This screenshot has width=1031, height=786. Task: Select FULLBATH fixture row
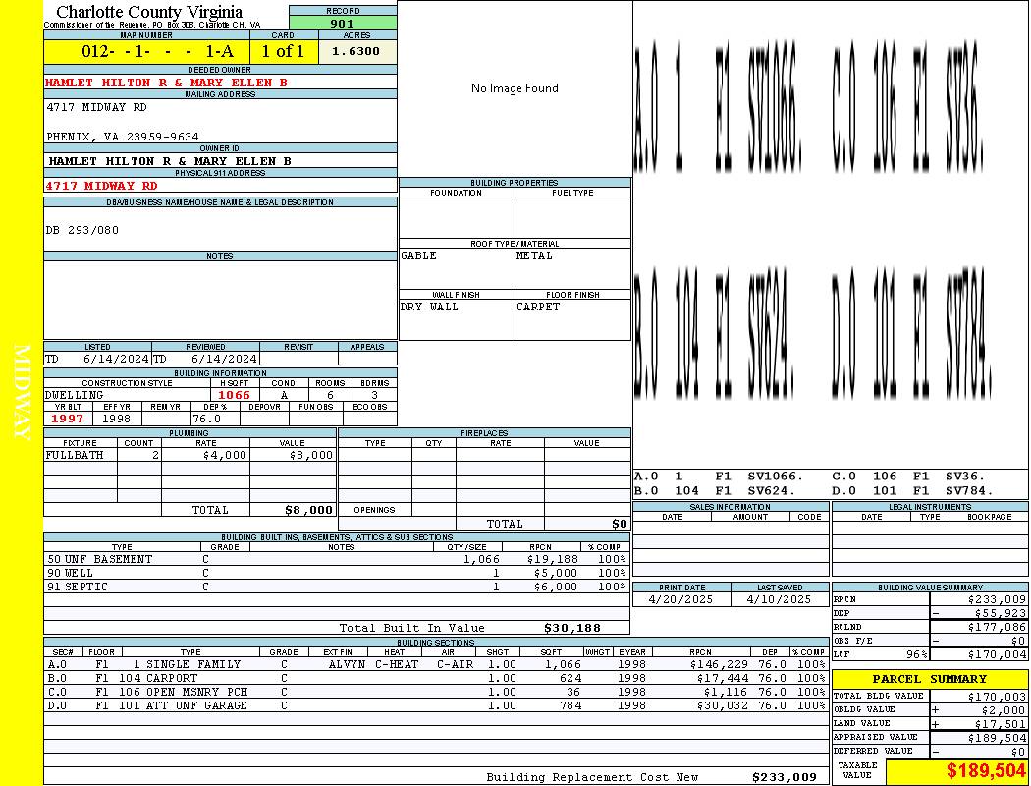[190, 455]
